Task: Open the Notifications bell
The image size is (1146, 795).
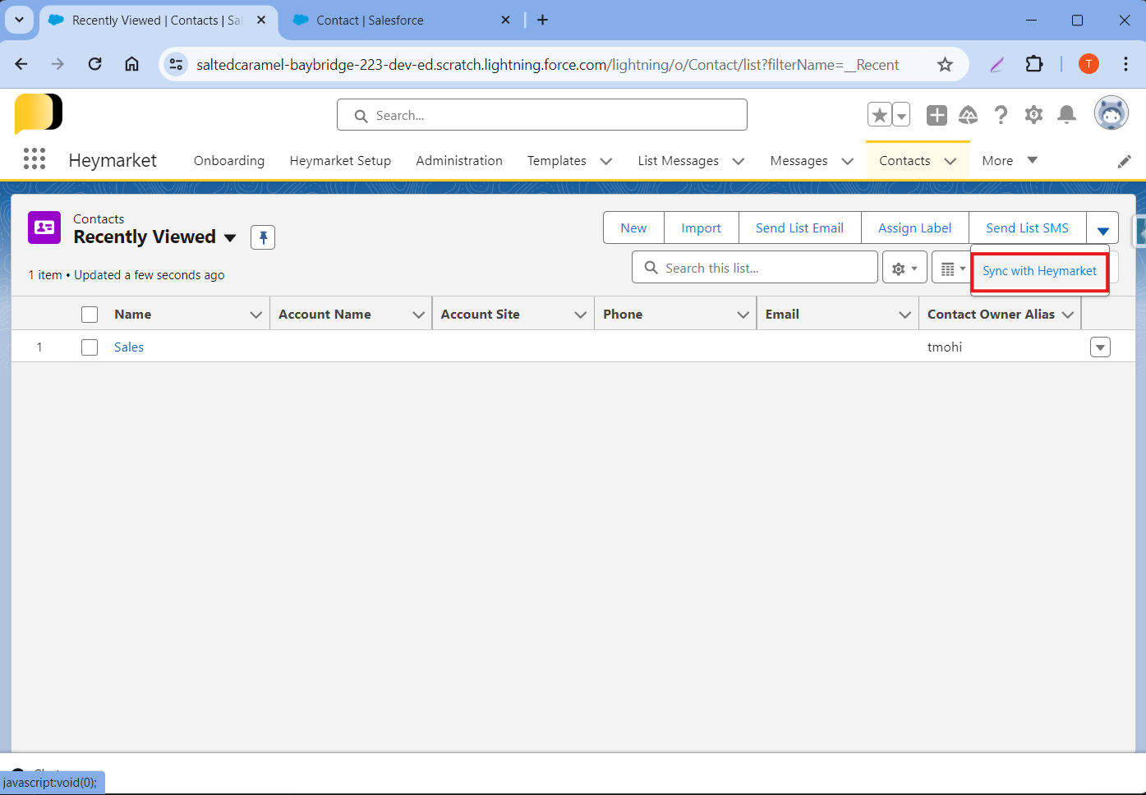Action: pos(1066,115)
